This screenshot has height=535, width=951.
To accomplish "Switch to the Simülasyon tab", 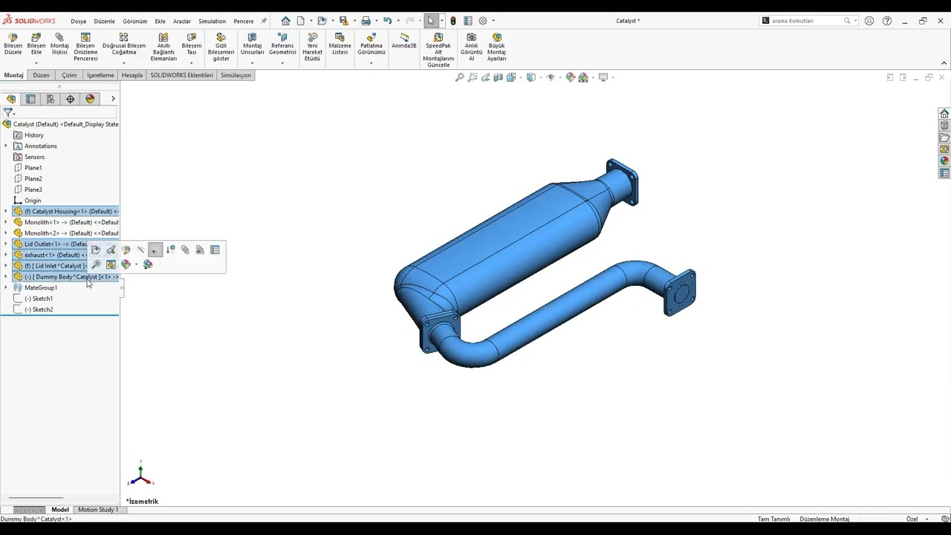I will [x=236, y=75].
